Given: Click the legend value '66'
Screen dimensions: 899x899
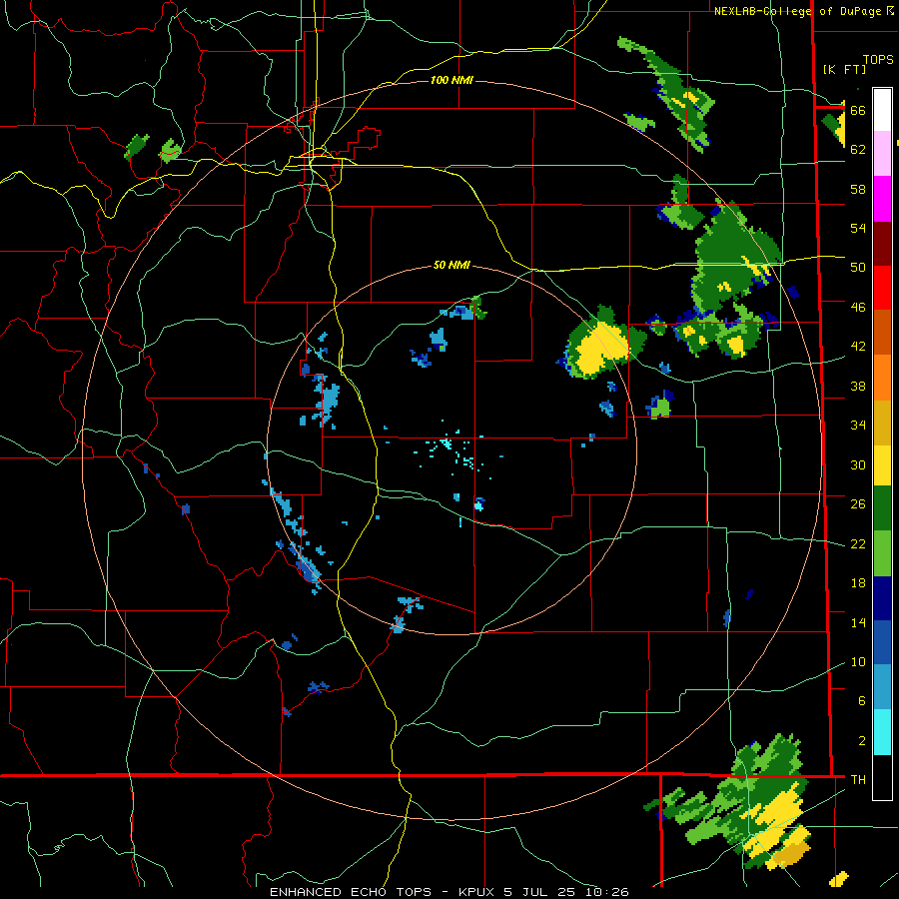Looking at the screenshot, I should click(x=858, y=110).
